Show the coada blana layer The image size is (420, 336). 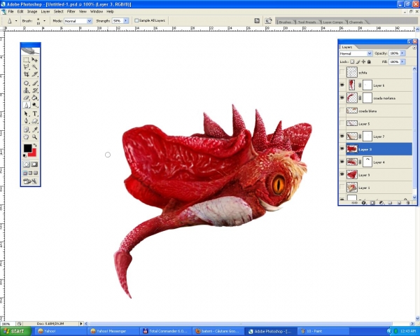click(342, 111)
